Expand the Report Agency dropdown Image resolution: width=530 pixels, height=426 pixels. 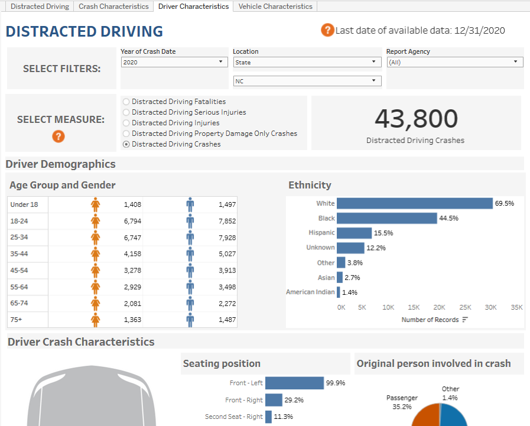tap(454, 62)
